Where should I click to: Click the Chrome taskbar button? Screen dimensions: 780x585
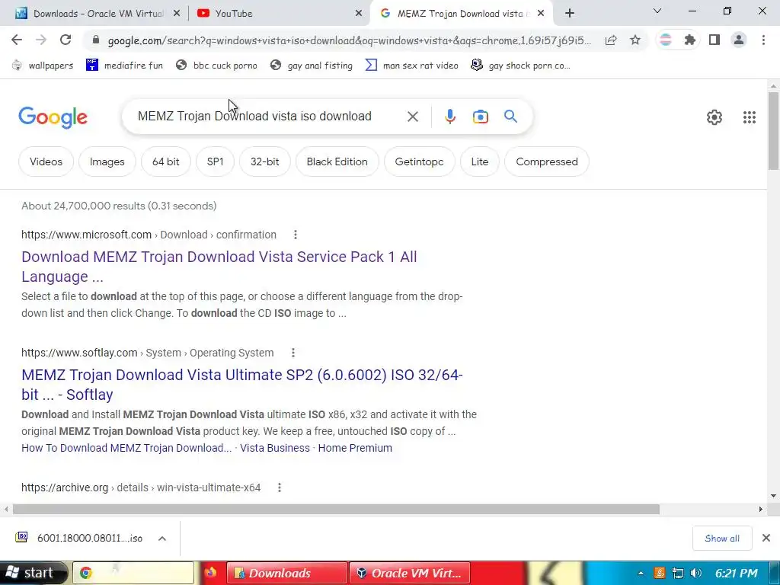pos(133,573)
